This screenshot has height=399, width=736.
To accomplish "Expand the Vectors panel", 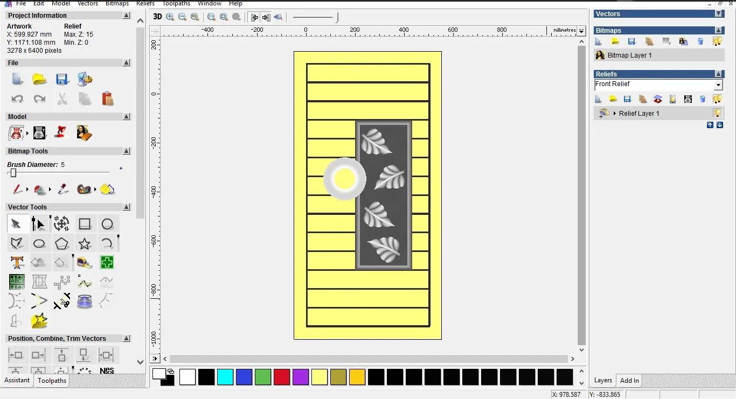I will coord(718,14).
